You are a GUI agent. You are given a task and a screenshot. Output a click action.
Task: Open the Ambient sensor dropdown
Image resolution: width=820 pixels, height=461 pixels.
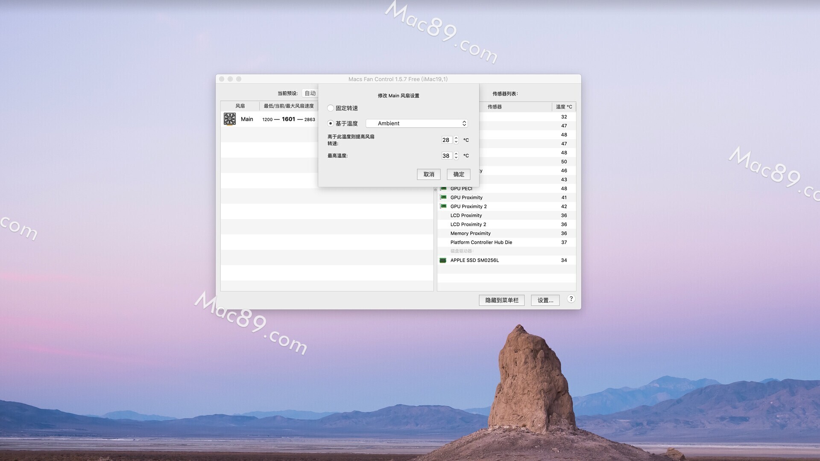pos(417,123)
